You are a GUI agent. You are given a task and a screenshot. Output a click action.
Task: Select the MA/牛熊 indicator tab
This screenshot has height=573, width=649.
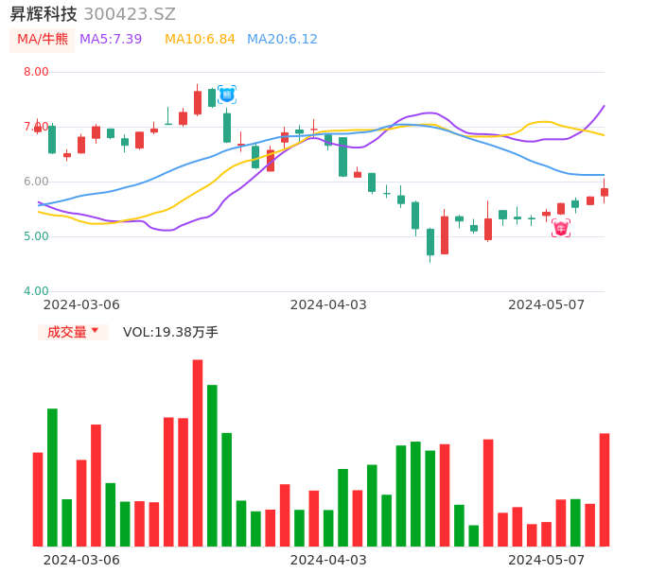[43, 40]
